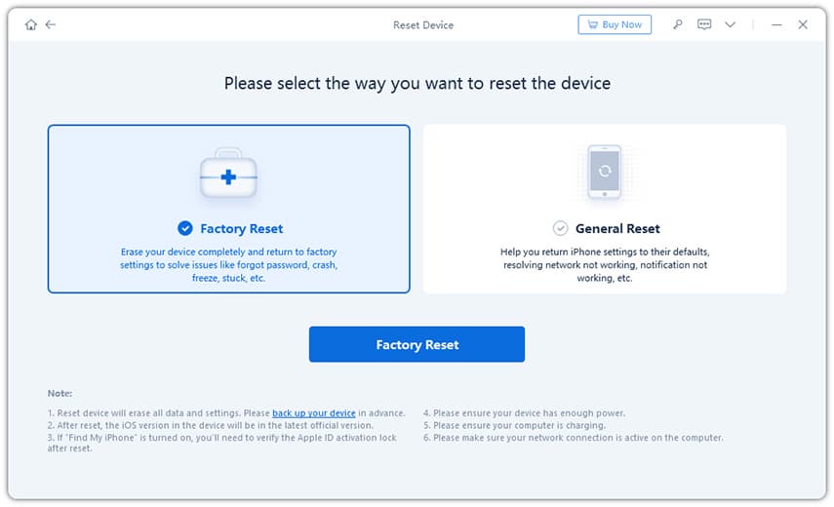Close the Reset Device window

click(x=803, y=24)
